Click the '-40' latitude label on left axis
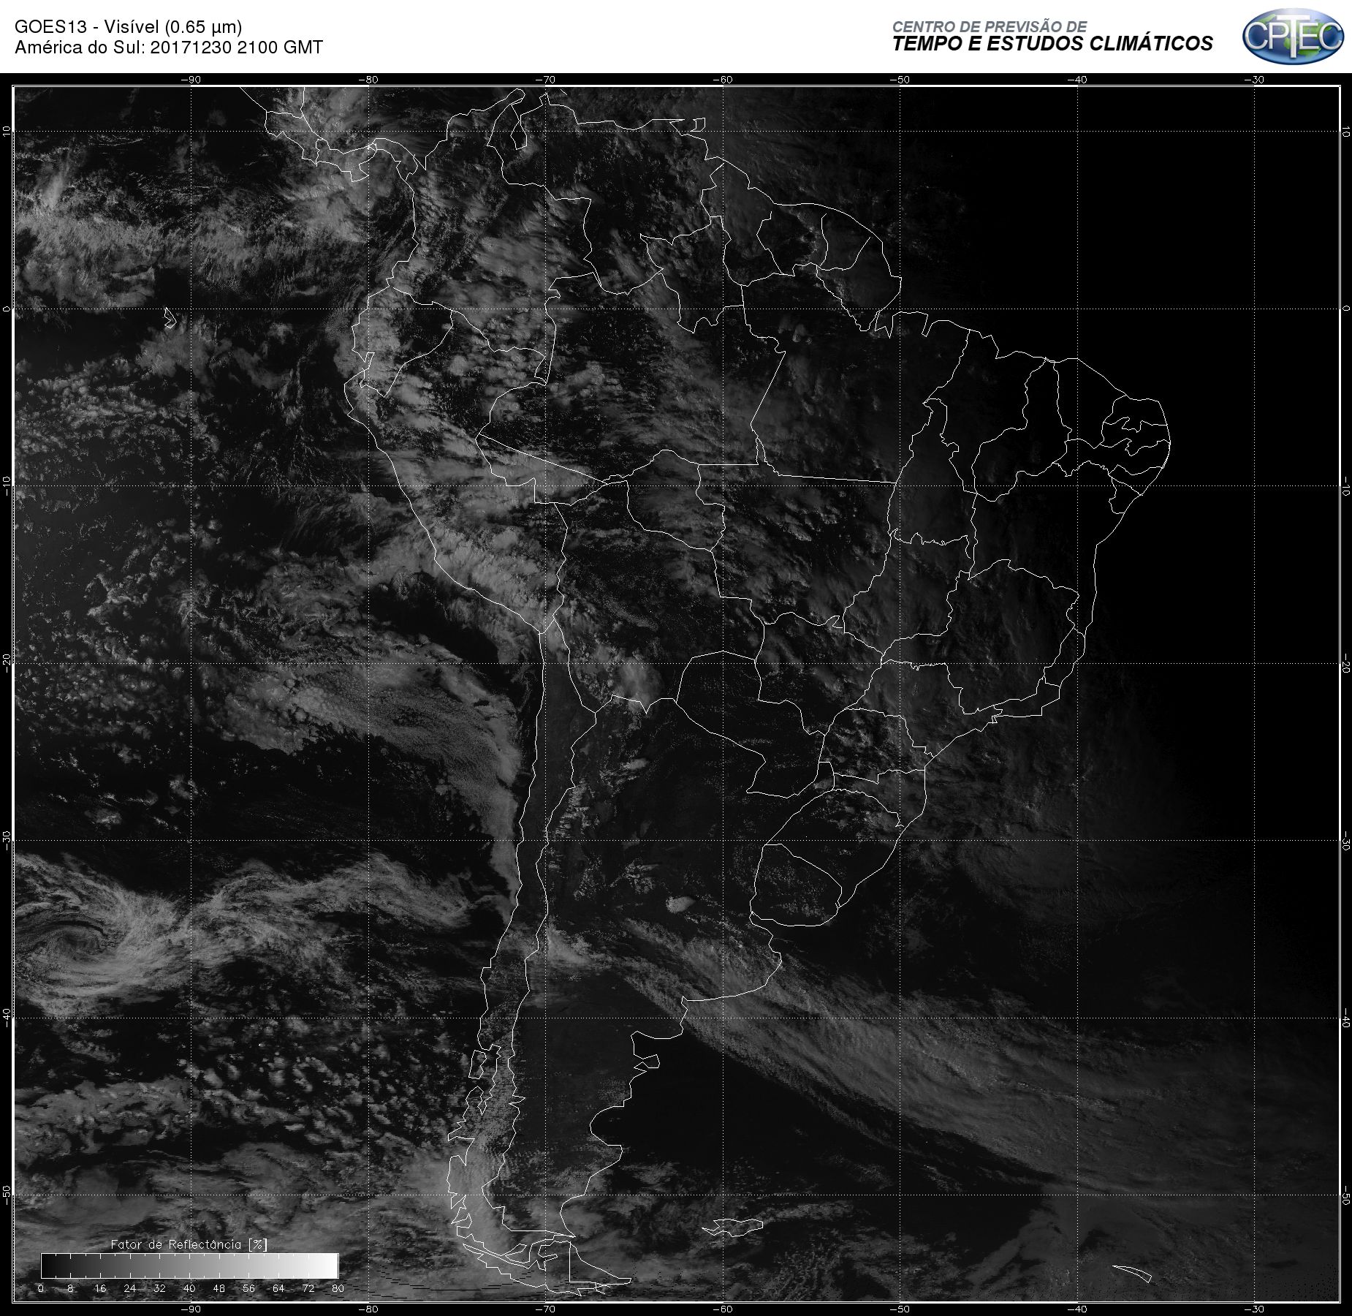Image resolution: width=1352 pixels, height=1316 pixels. tap(7, 1017)
